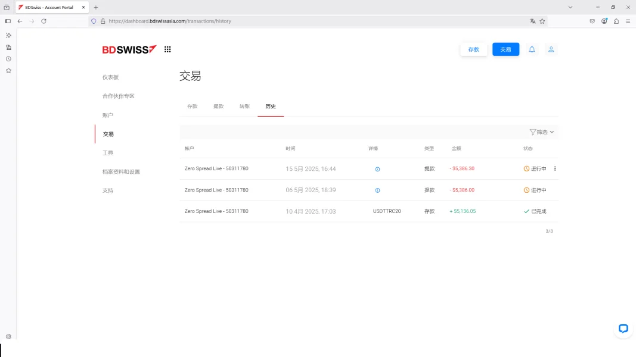
Task: Open the browser tab list dropdown
Action: click(x=570, y=7)
